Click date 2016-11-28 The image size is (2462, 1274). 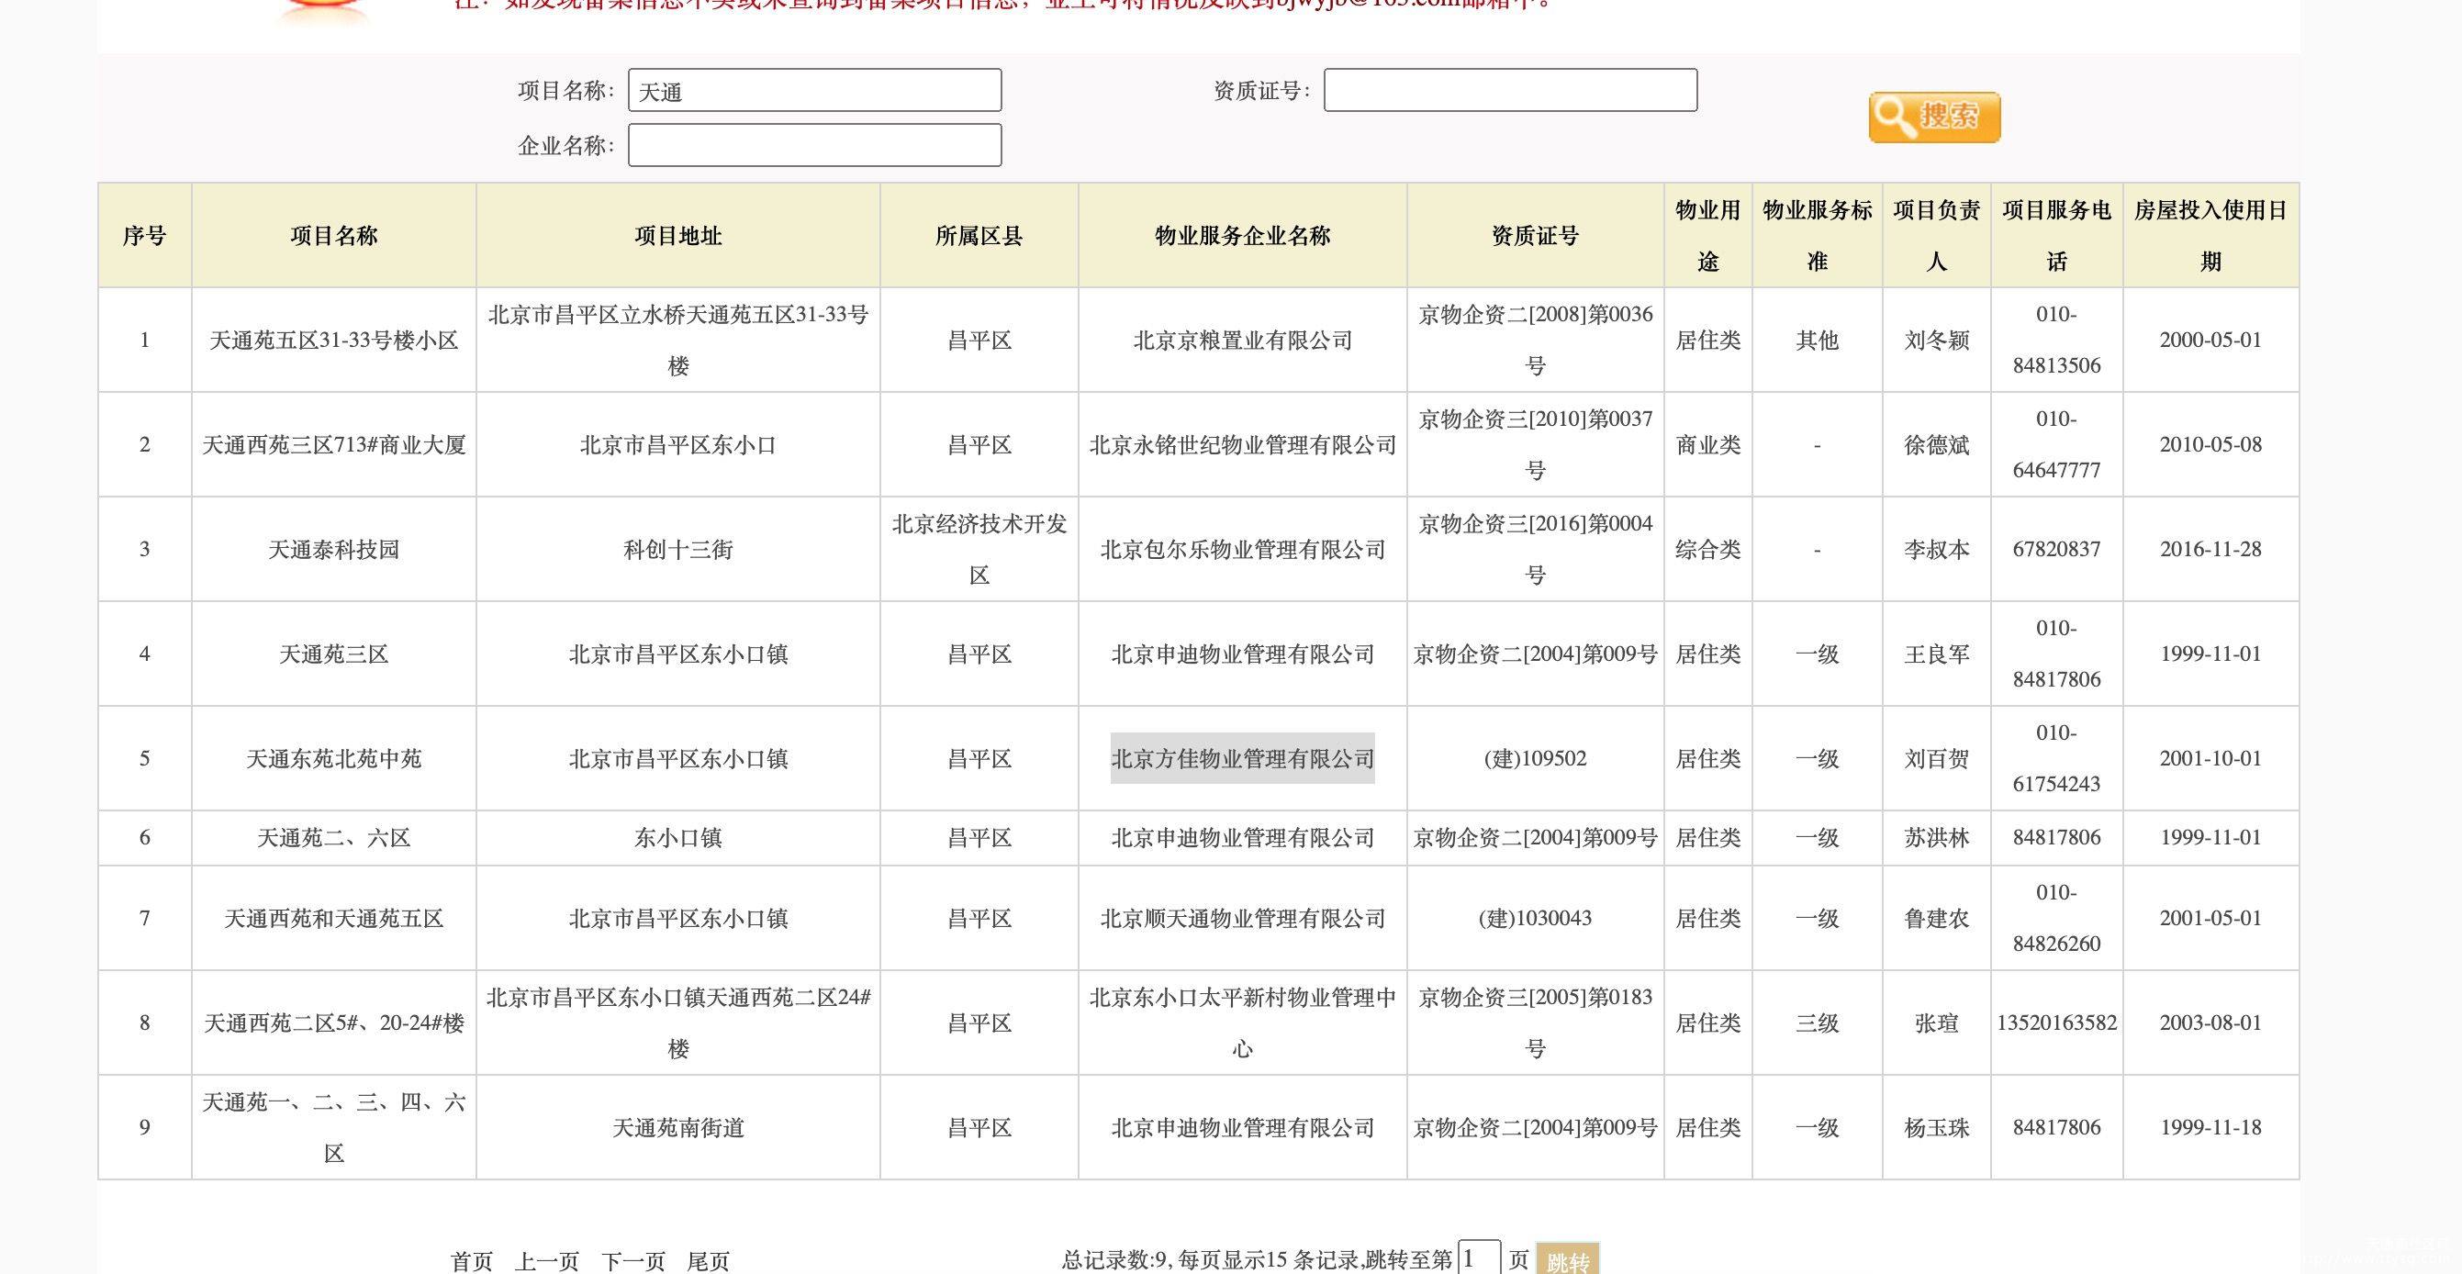2210,550
